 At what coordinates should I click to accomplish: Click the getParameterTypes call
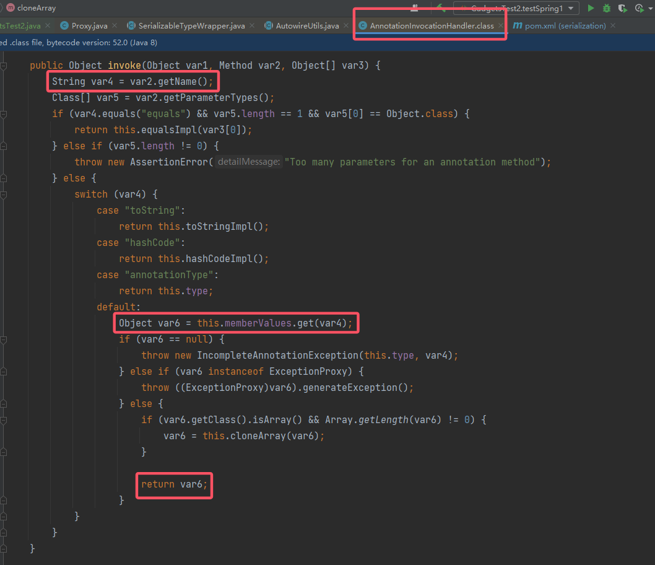coord(210,98)
